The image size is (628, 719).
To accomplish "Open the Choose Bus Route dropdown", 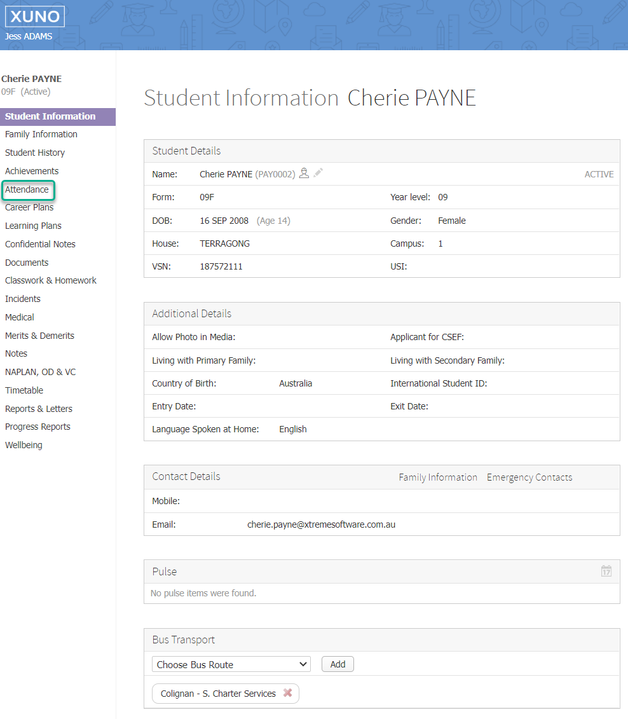I will pos(231,664).
